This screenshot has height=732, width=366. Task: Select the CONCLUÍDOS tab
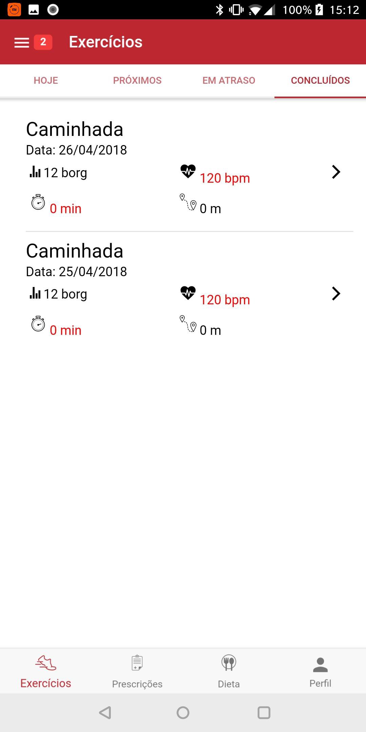(x=320, y=81)
